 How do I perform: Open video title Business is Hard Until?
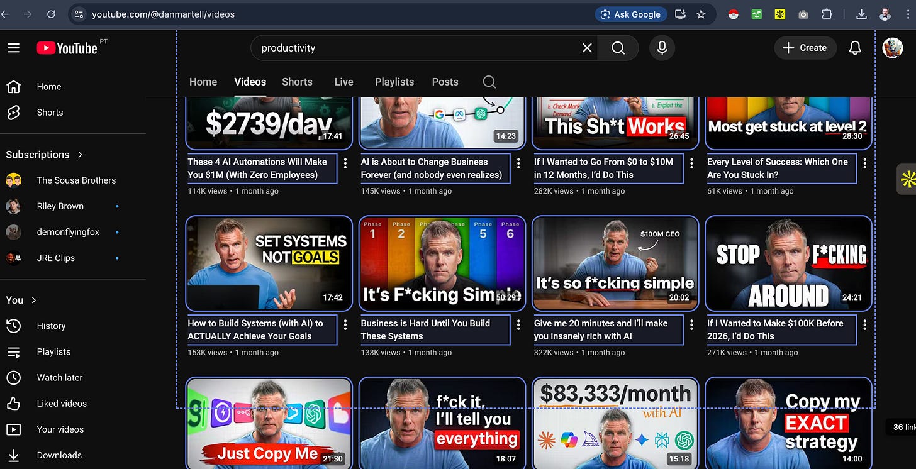[x=435, y=329]
